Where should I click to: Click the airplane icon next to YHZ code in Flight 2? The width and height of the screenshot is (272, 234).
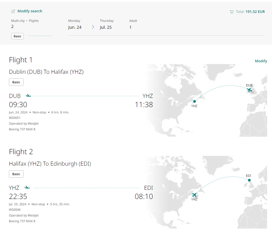[27, 187]
